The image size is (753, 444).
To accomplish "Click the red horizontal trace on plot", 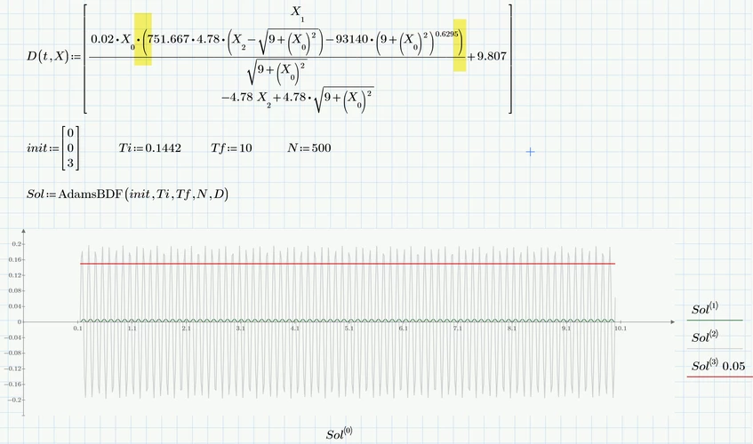I will tap(348, 264).
